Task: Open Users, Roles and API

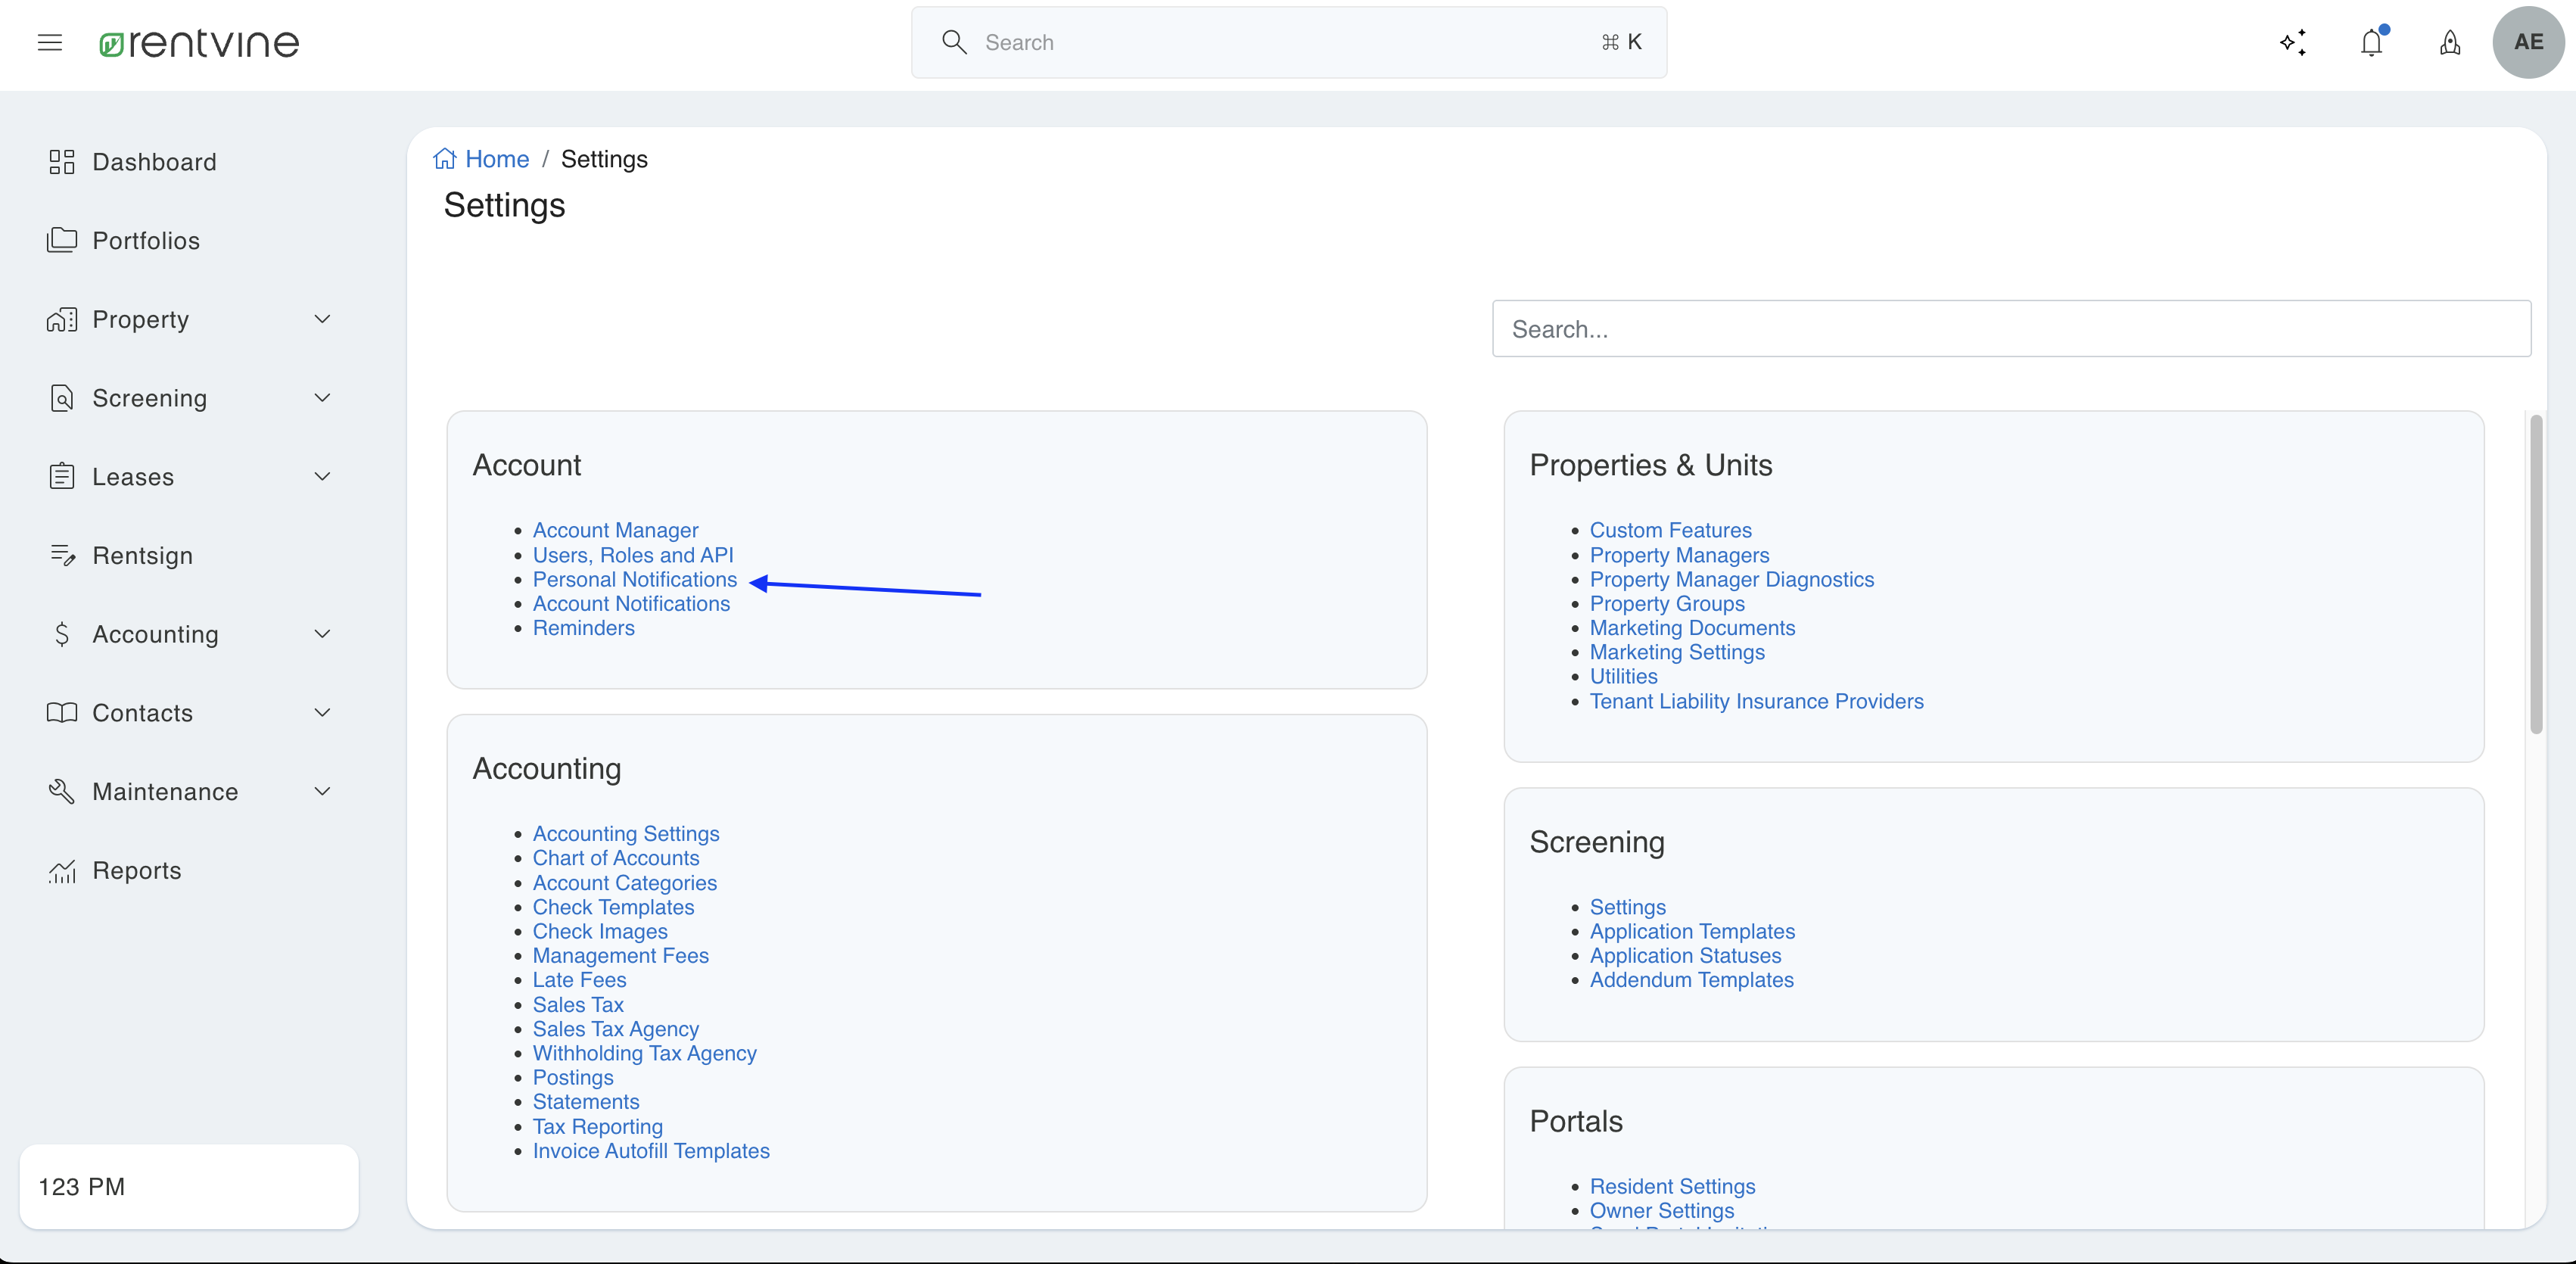Action: coord(633,555)
